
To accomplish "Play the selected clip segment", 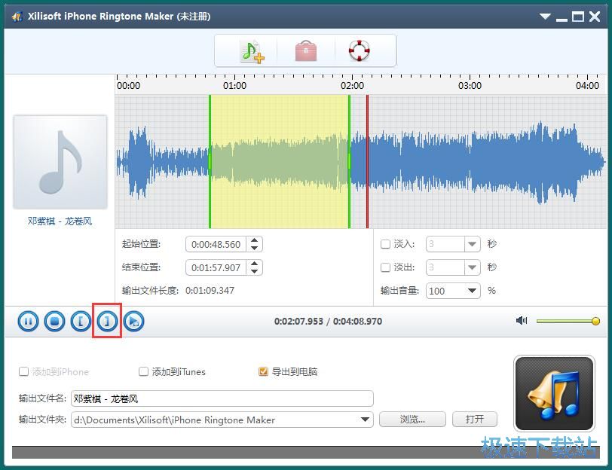I will pyautogui.click(x=133, y=322).
